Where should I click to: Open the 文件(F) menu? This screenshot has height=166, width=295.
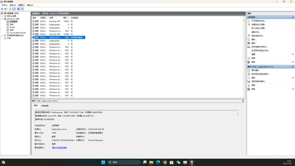click(5, 5)
